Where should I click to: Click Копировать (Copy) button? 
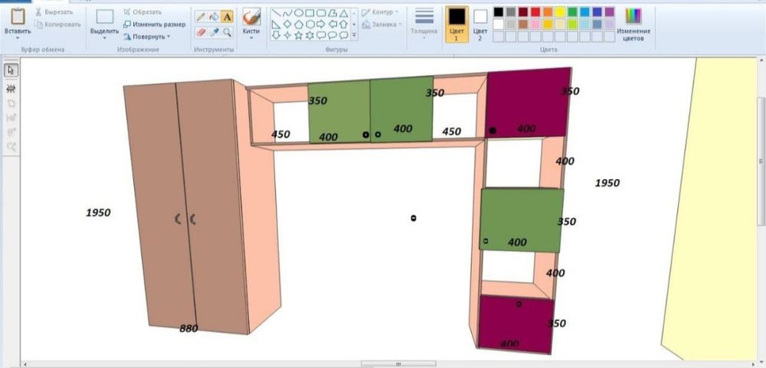click(57, 24)
